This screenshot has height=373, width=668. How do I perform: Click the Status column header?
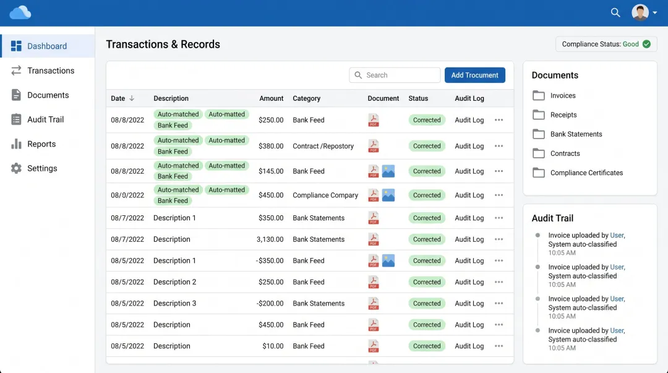[x=418, y=98]
